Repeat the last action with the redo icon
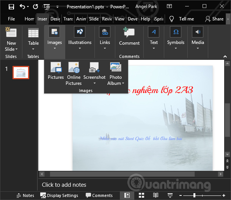This screenshot has height=200, width=231. click(x=35, y=6)
